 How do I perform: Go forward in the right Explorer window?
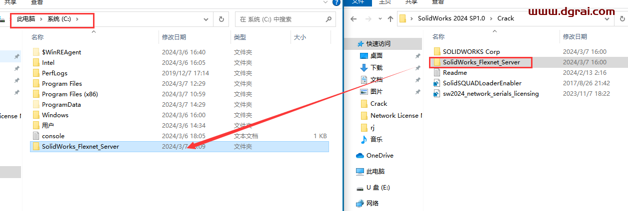(x=367, y=18)
